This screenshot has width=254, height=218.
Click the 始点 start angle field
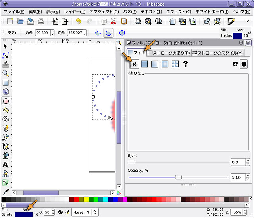click(42, 33)
